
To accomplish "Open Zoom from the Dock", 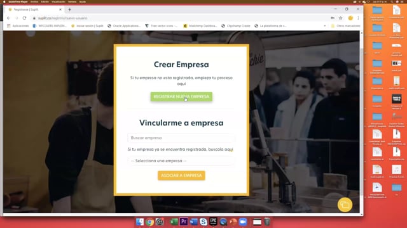I will point(243,222).
